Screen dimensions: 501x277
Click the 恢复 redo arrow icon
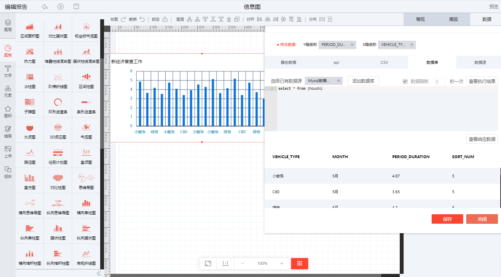click(x=123, y=19)
